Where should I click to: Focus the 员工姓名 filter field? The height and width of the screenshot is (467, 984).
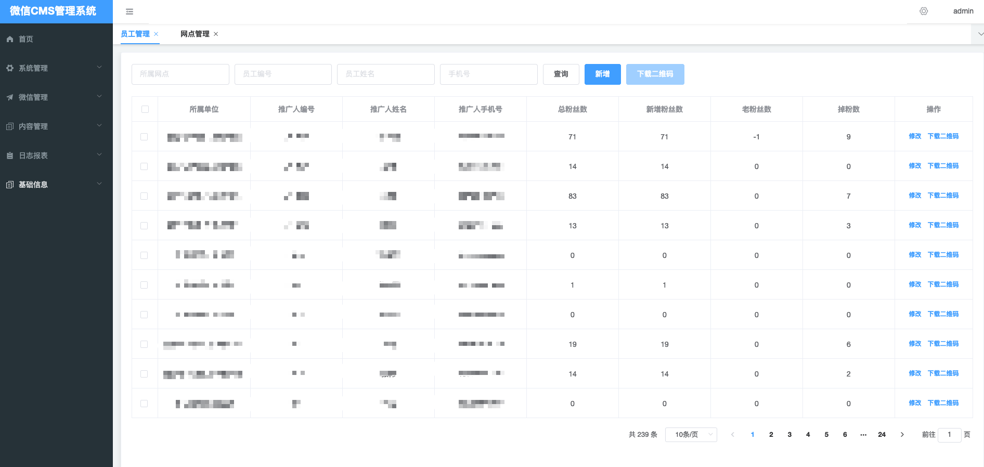click(x=386, y=74)
